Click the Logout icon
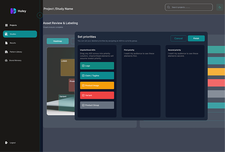225x152 pixels. tap(6, 143)
